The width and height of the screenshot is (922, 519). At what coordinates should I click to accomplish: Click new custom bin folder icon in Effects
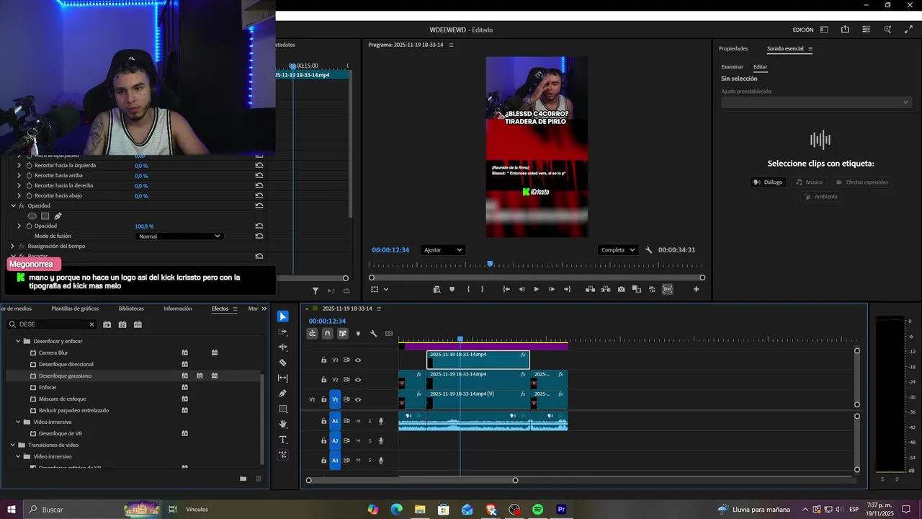pyautogui.click(x=243, y=479)
